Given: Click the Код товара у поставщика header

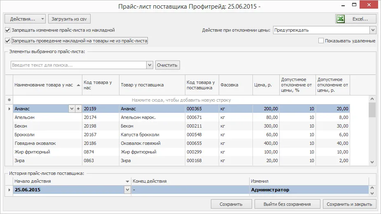Looking at the screenshot, I should pos(202,85).
